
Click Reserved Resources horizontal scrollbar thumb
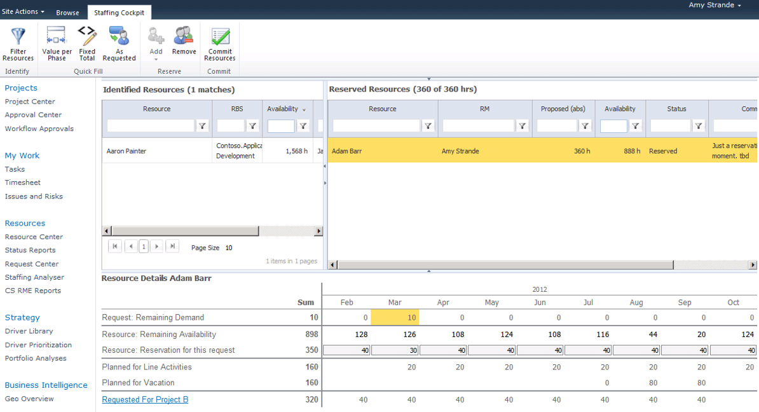pos(505,265)
